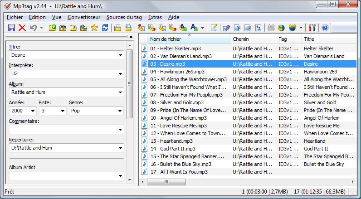Viewport: 361px width, 199px height.
Task: Expand the Repertoire field dropdown
Action: click(x=120, y=148)
